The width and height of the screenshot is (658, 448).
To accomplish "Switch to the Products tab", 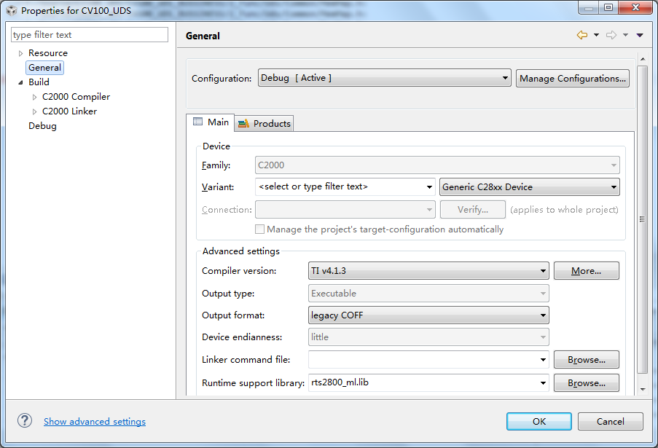I will pyautogui.click(x=265, y=124).
